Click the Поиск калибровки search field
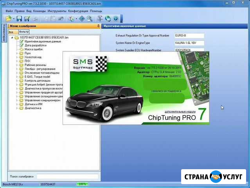The image size is (250, 188). [x=67, y=176]
